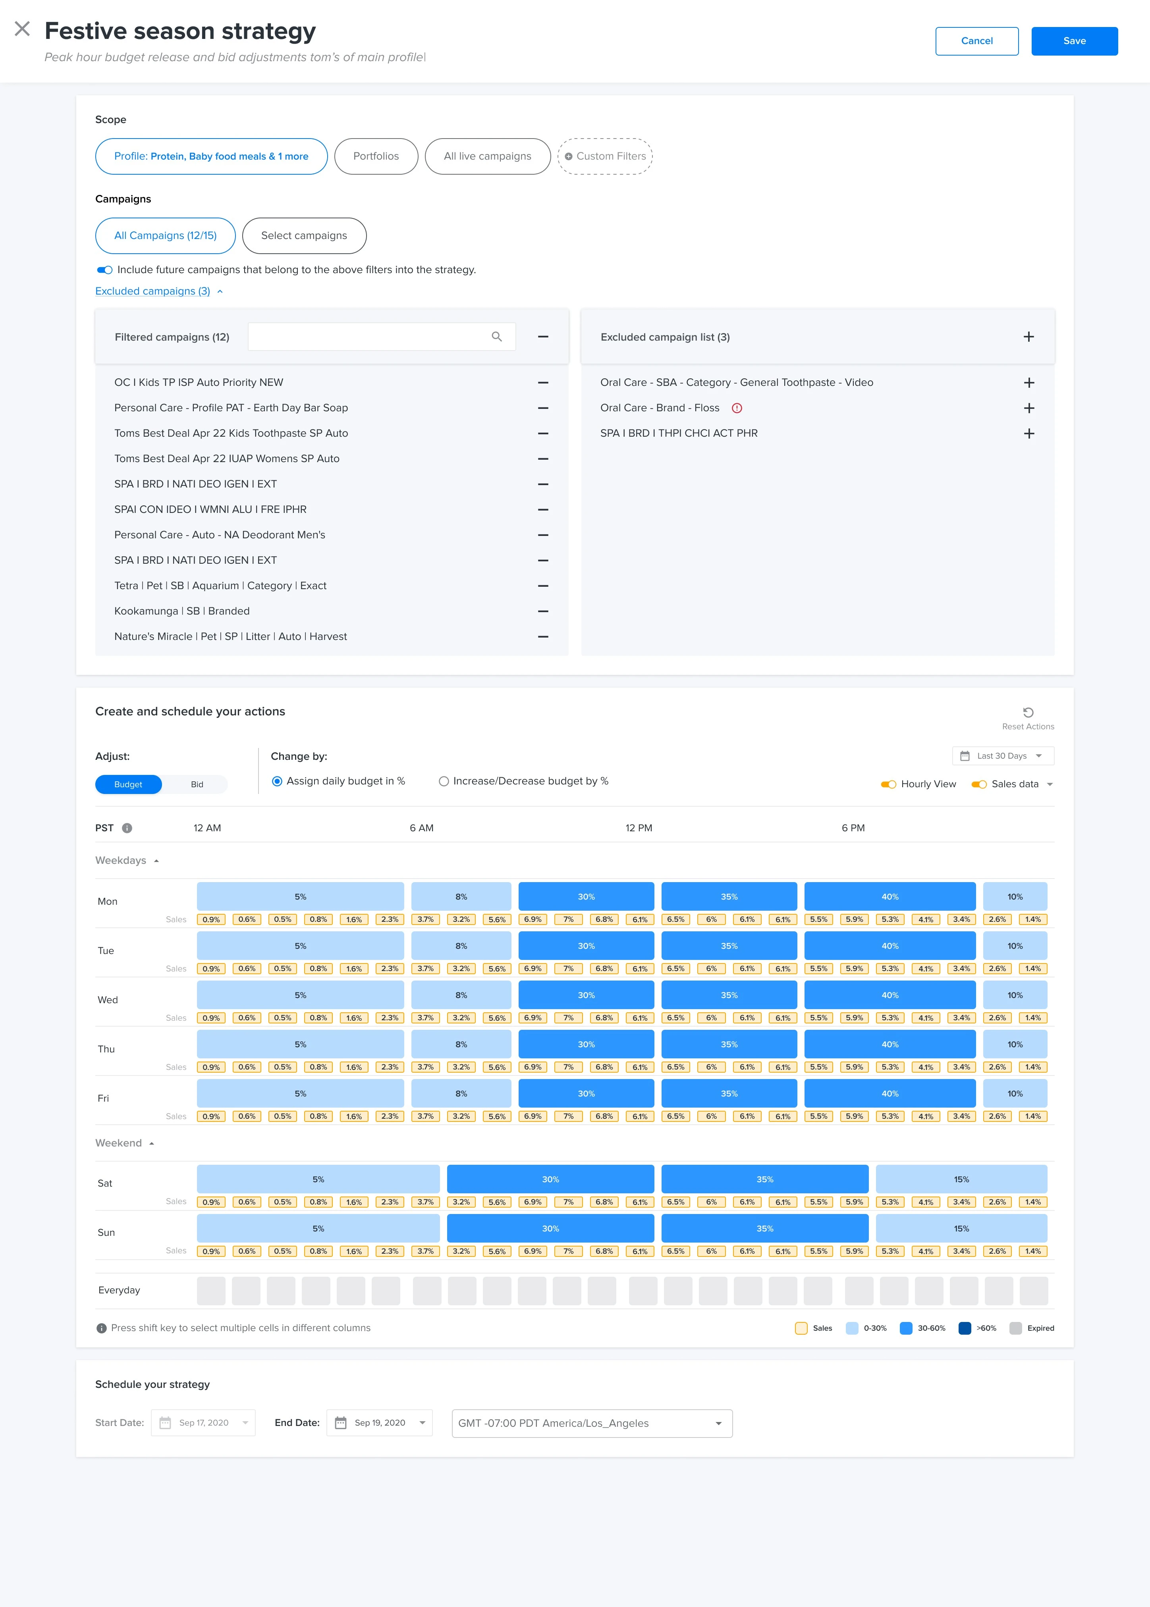Remove Toms Best Deal Kids Toothpaste SP Auto

(x=543, y=433)
